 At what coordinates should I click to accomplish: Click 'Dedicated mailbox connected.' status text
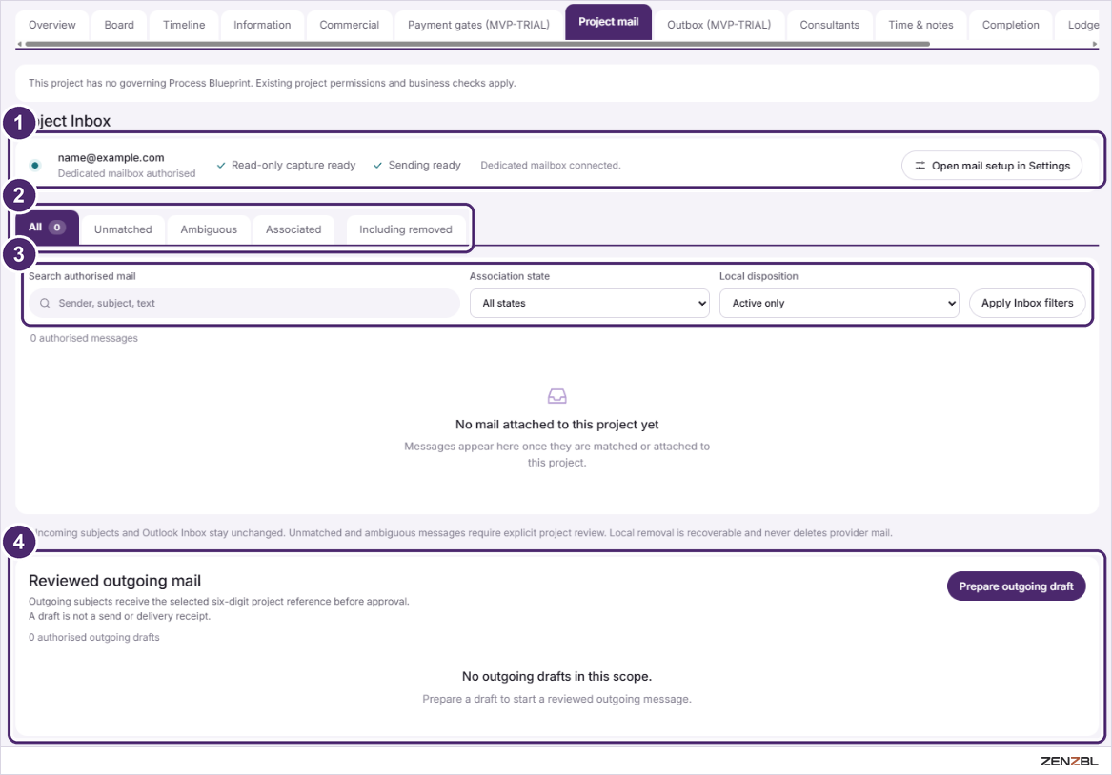pyautogui.click(x=551, y=165)
